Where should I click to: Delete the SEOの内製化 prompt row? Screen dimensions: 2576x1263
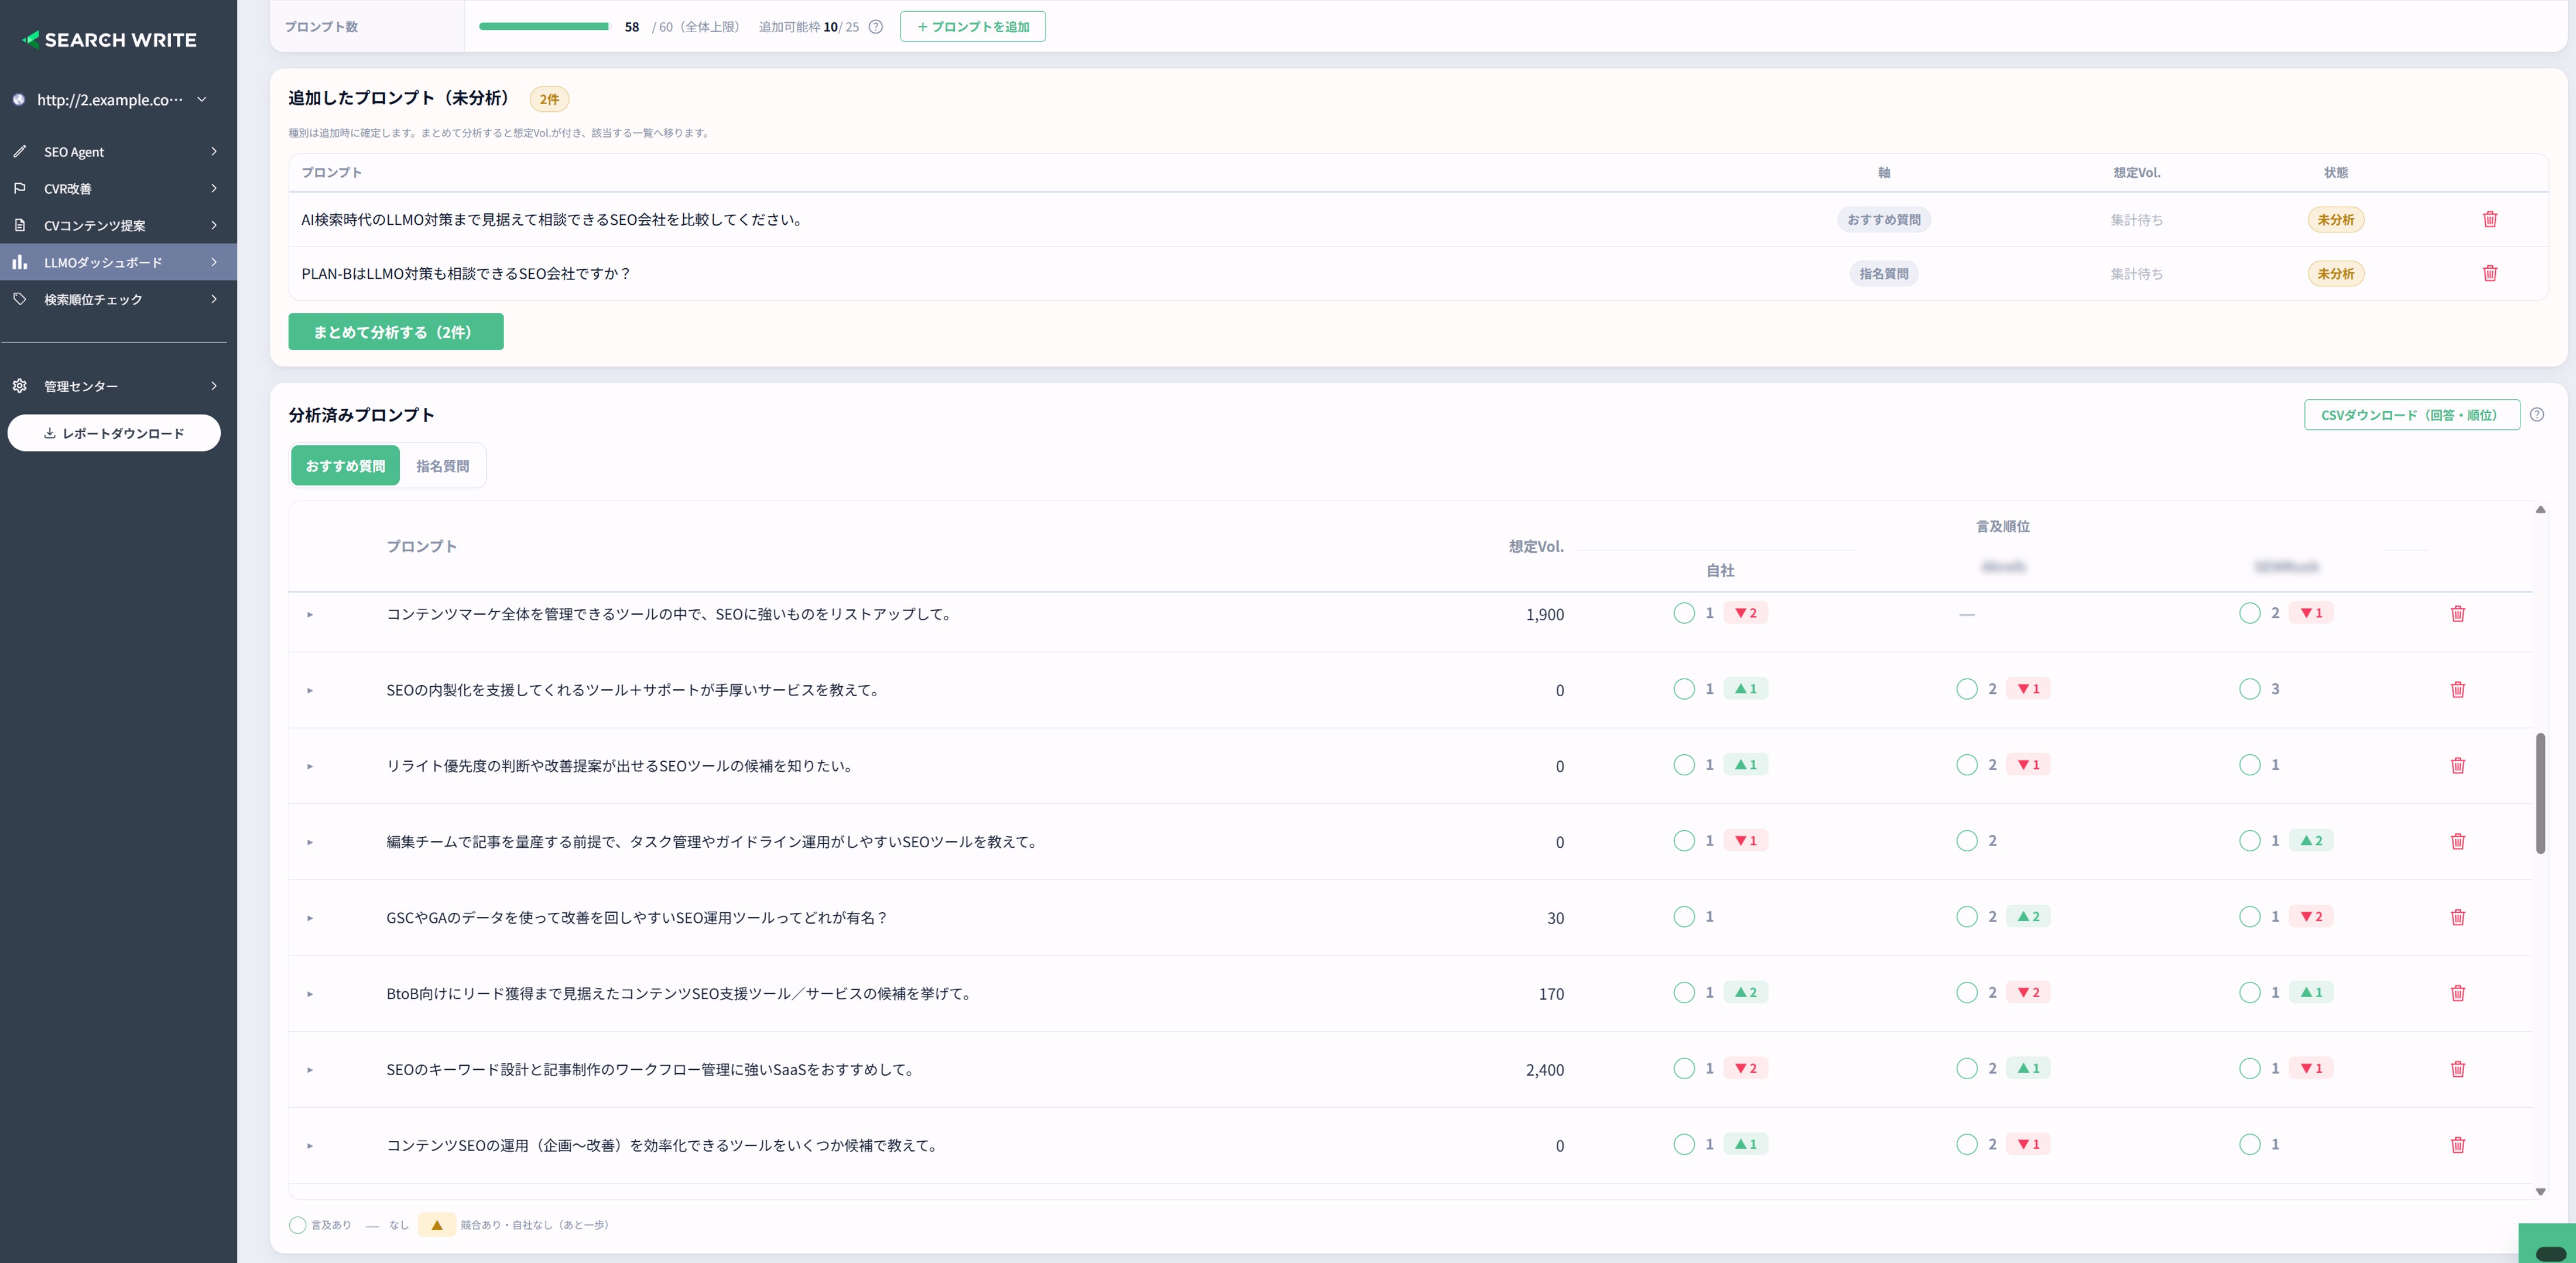pyautogui.click(x=2458, y=689)
